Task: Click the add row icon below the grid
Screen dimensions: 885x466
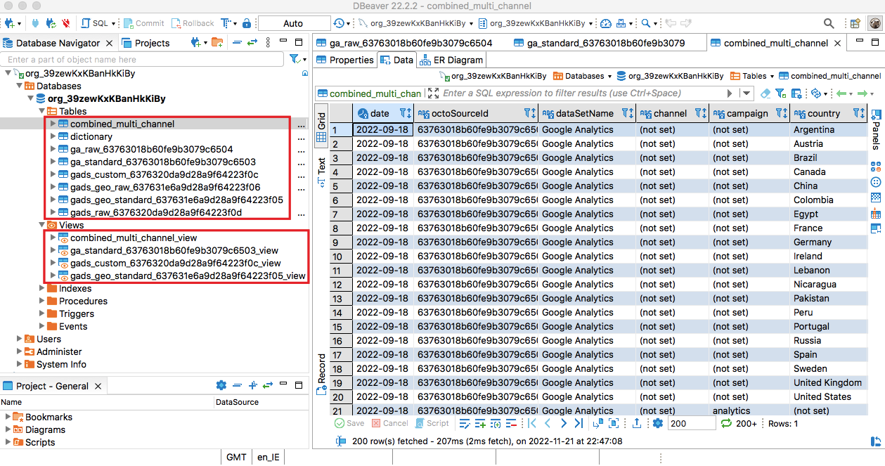Action: coord(480,423)
